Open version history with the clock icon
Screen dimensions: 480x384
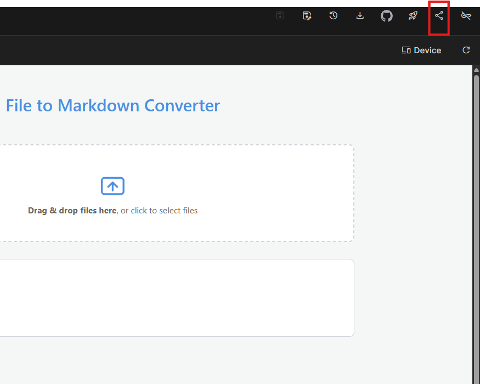click(x=333, y=16)
